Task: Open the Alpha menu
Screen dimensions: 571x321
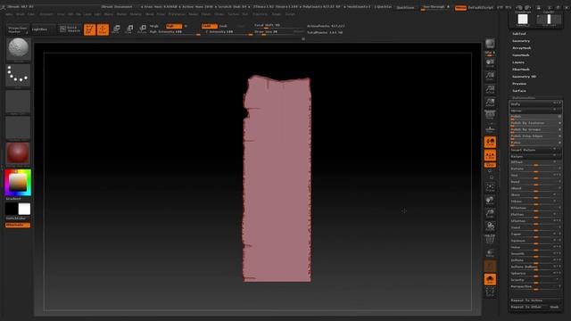Action: [x=9, y=14]
